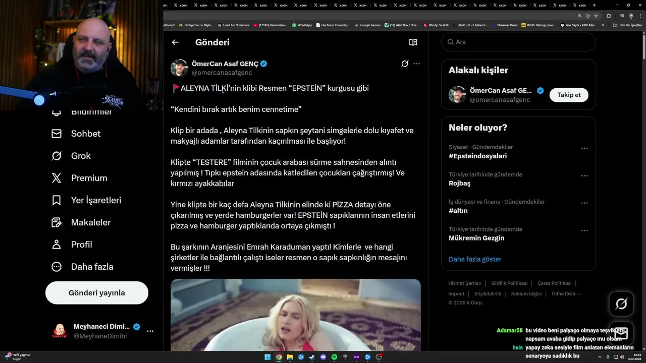Open #Epsteindosyalari trend

(477, 156)
